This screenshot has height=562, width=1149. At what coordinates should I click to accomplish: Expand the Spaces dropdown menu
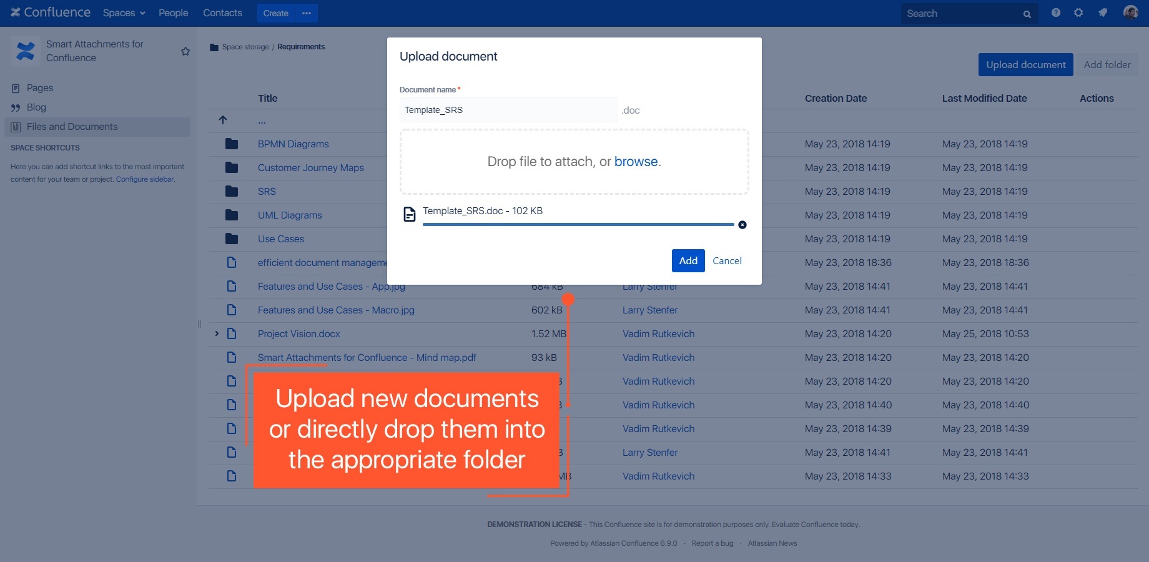pos(124,13)
